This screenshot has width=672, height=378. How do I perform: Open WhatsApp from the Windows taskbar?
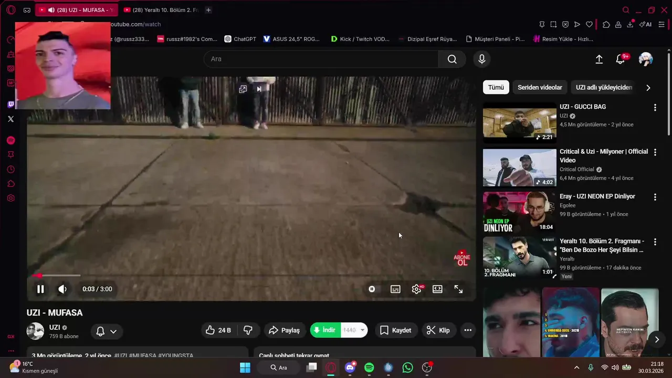[408, 367]
